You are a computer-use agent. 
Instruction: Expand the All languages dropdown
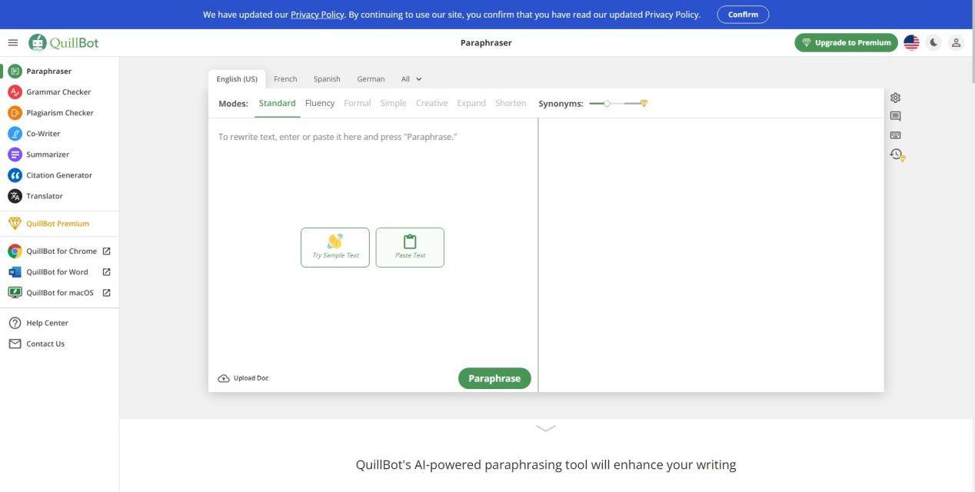click(411, 79)
